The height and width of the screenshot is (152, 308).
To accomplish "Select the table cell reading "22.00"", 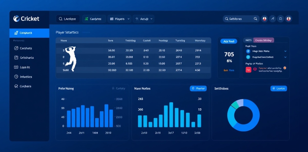I will (x=111, y=63).
